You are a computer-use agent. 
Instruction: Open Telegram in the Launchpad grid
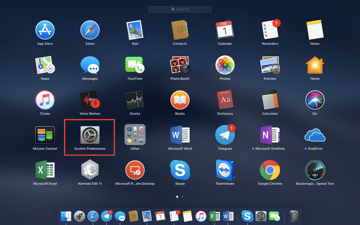click(x=225, y=135)
